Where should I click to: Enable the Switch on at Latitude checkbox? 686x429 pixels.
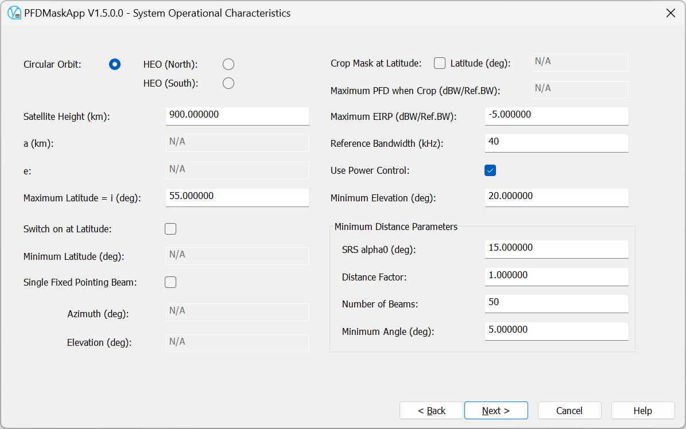(x=170, y=228)
